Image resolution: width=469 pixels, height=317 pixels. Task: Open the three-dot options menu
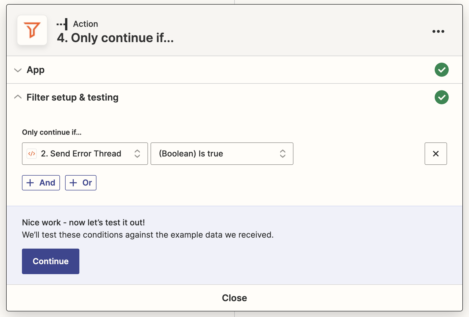pos(438,31)
